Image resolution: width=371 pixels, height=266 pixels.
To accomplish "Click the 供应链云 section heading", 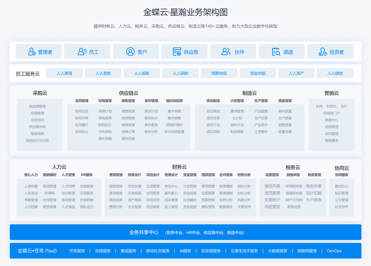I will (x=128, y=93).
